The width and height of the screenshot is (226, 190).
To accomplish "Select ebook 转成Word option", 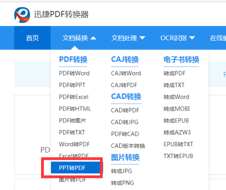I will [x=176, y=97].
